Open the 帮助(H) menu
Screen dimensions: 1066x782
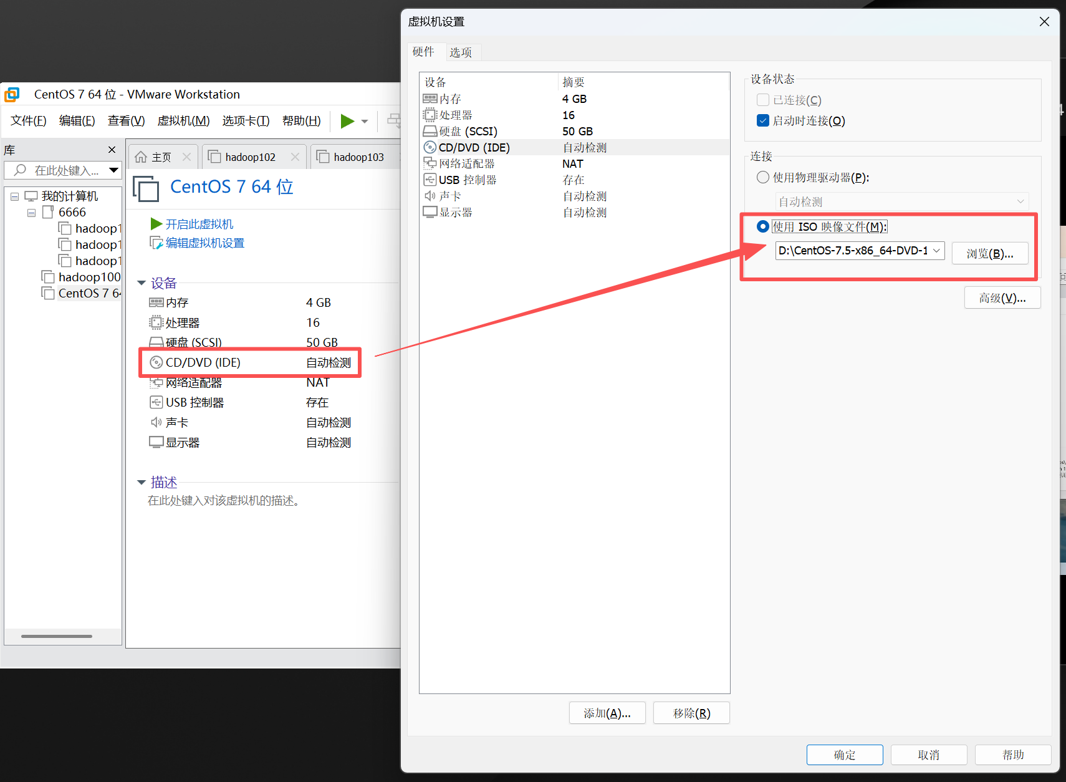tap(302, 120)
